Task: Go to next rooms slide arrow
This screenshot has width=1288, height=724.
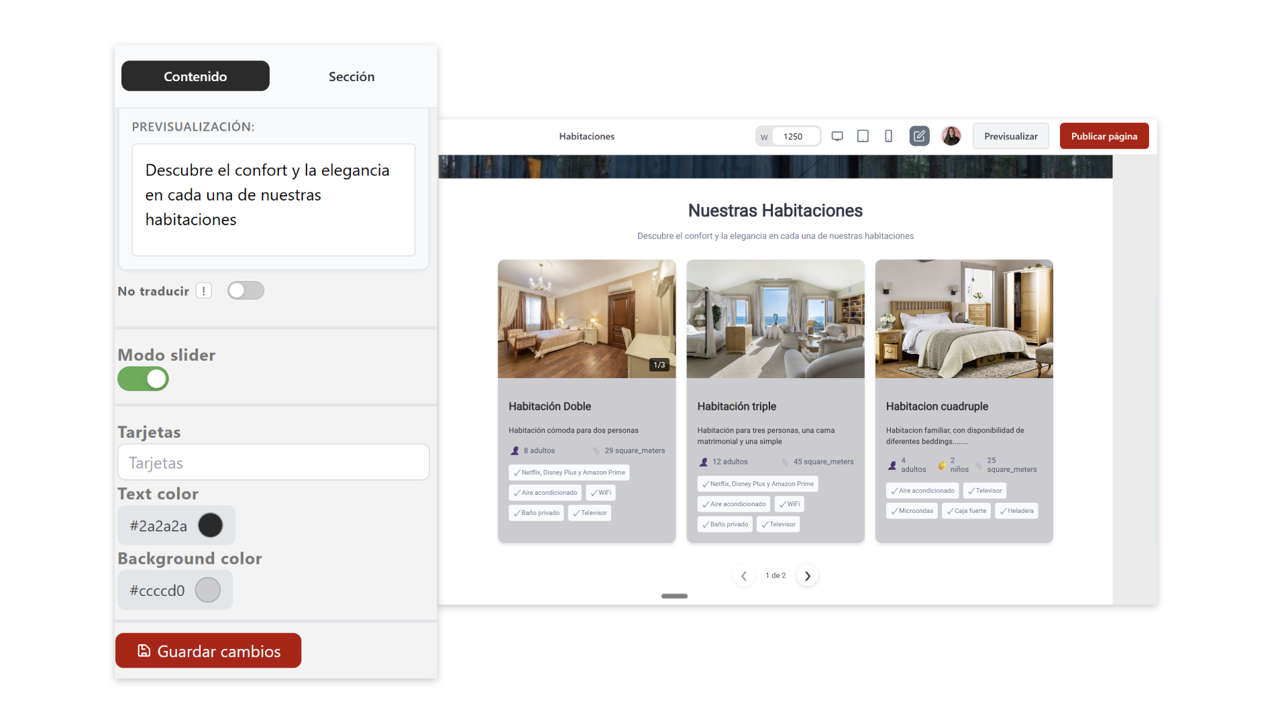Action: [x=807, y=576]
